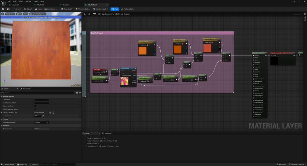Add element to Library Categories array

(50, 112)
